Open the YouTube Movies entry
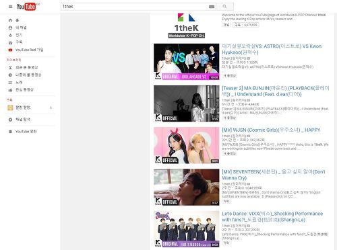 (26, 132)
